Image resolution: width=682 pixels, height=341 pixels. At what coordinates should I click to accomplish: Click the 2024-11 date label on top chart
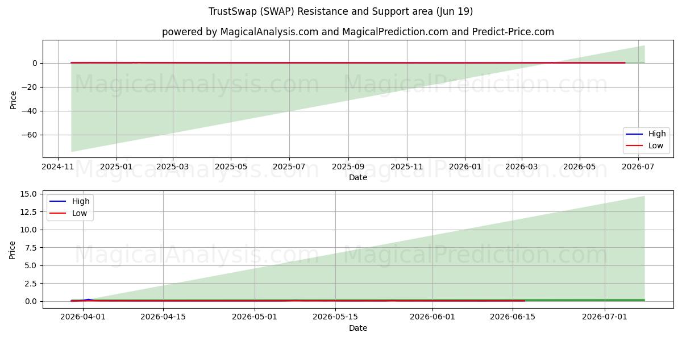click(x=58, y=167)
